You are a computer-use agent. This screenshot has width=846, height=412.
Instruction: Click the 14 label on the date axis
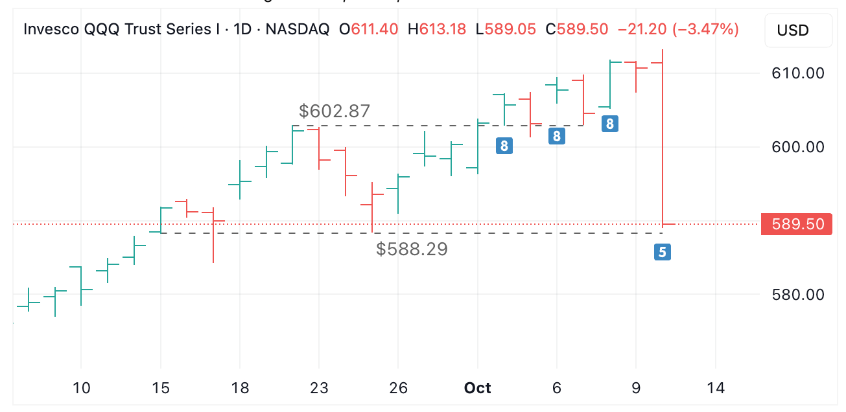coord(716,388)
